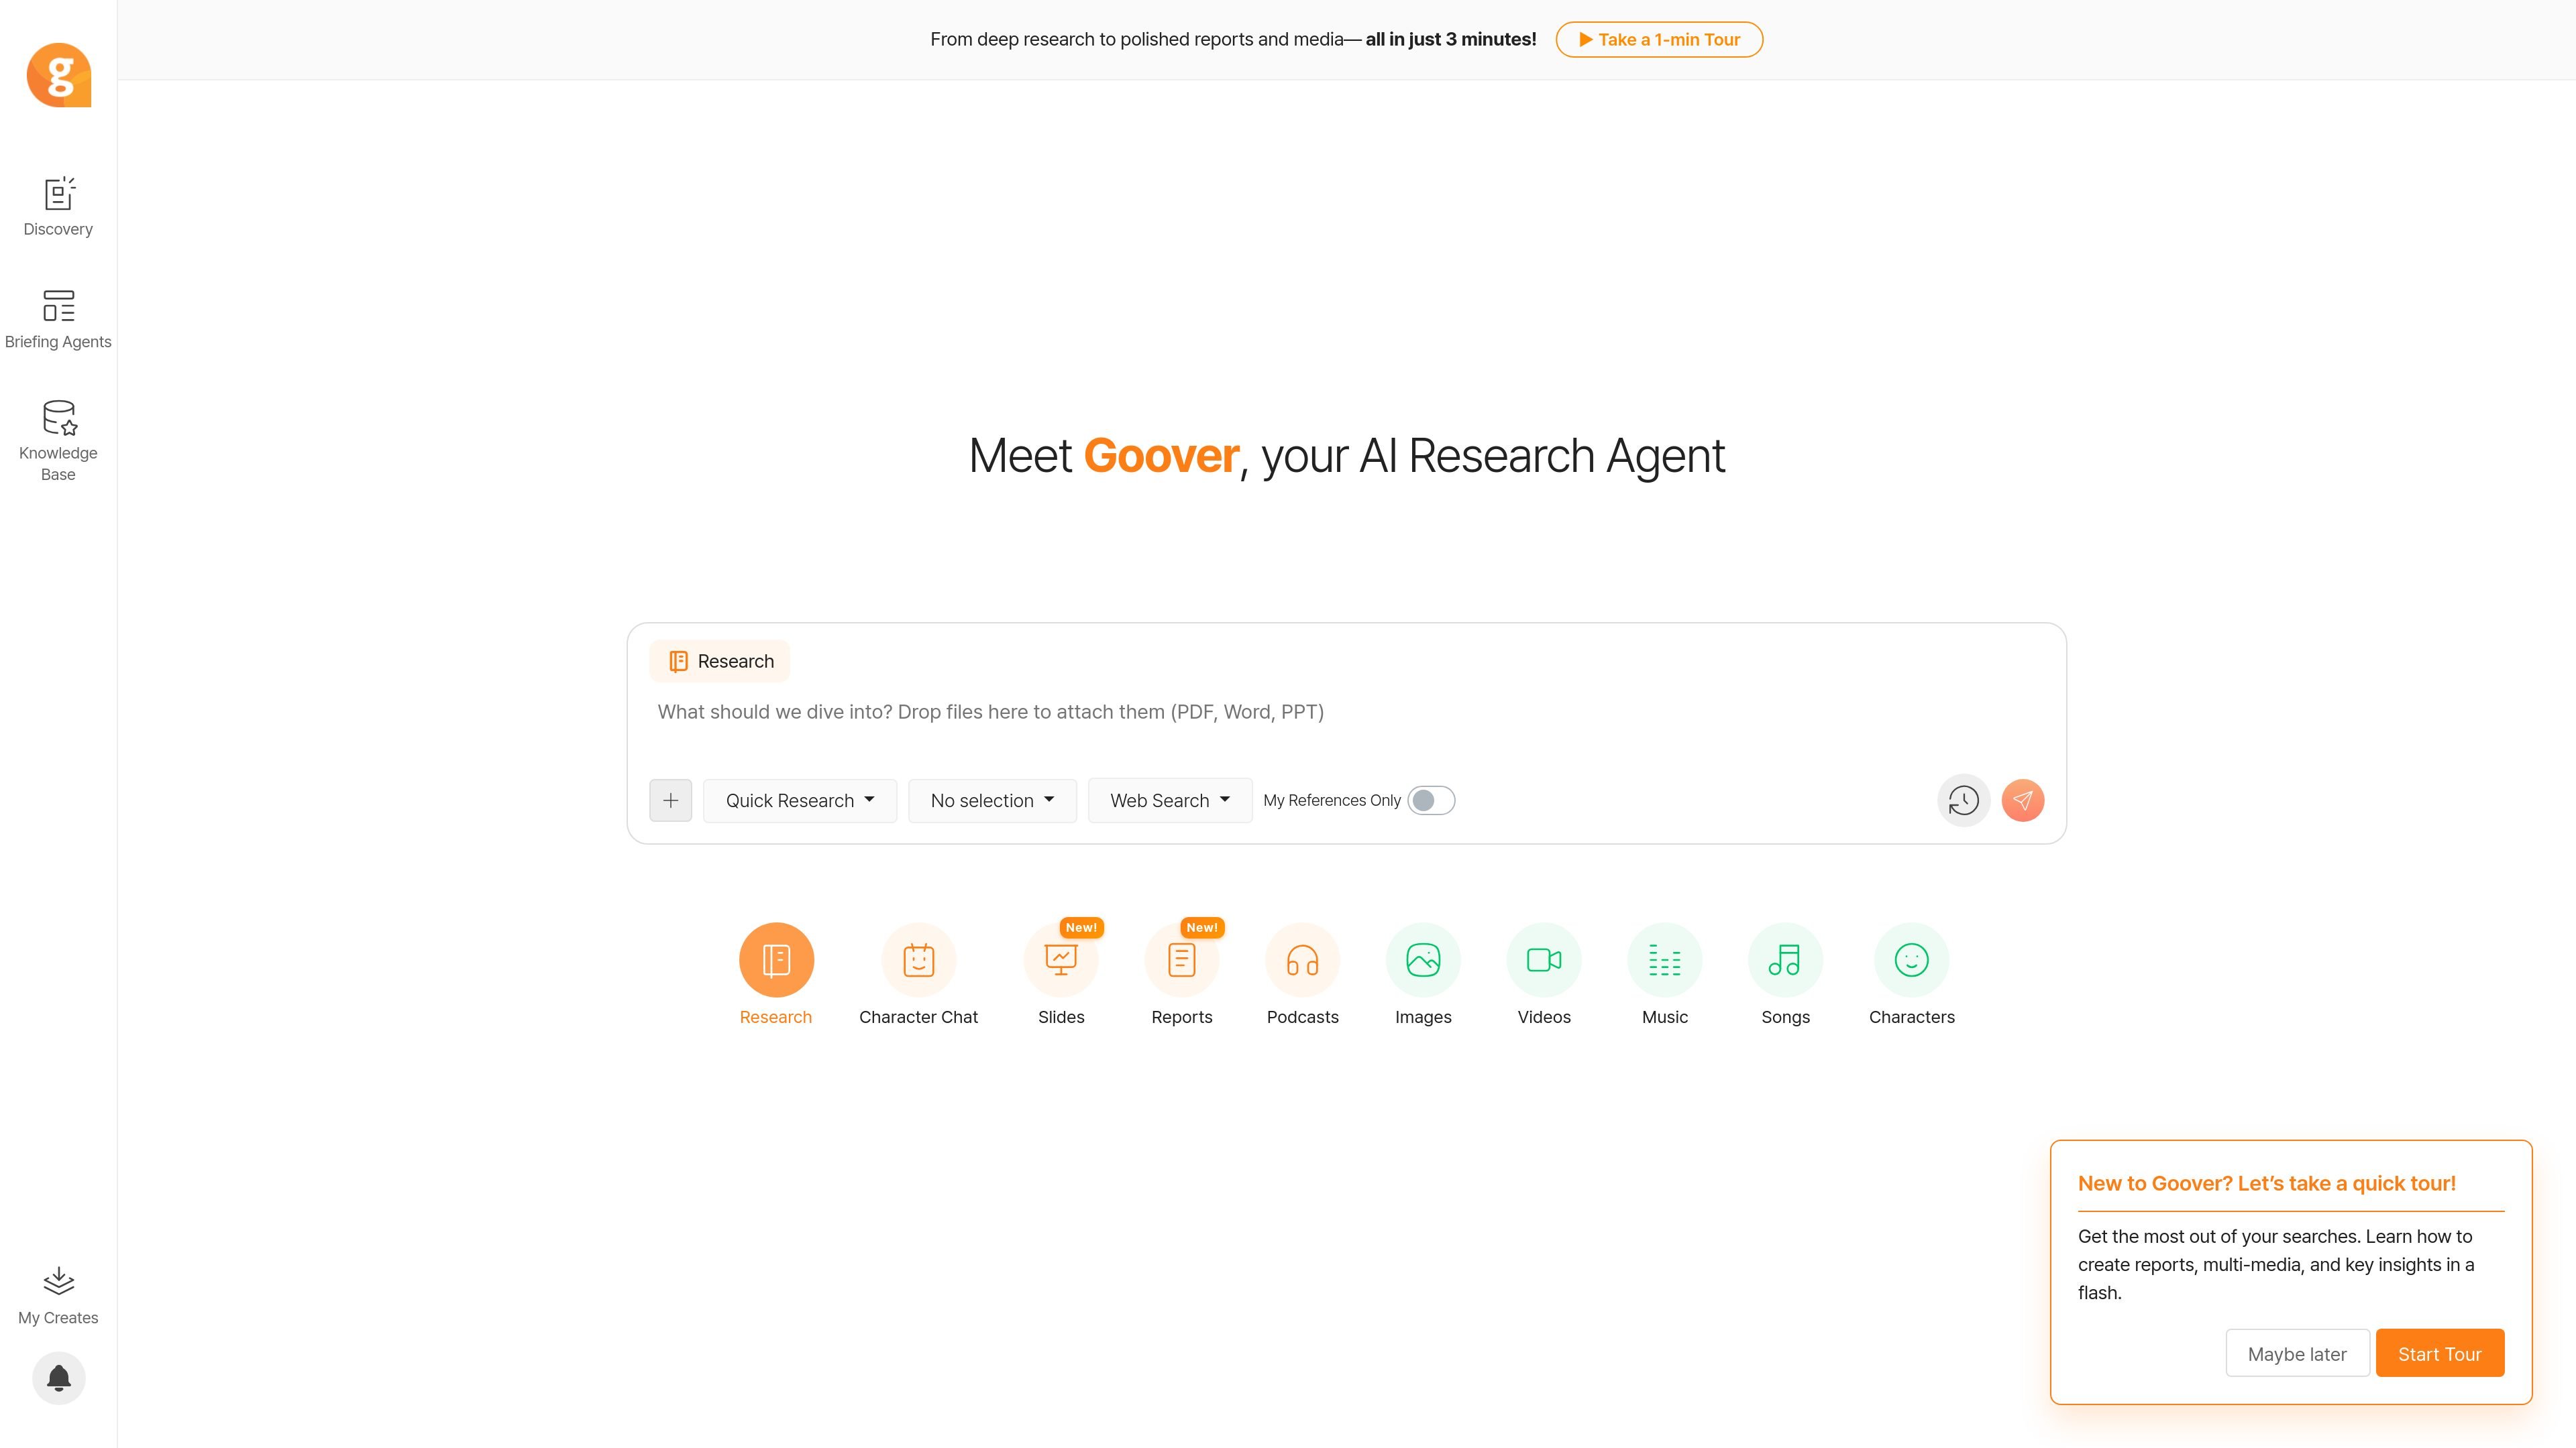Screen dimensions: 2576x1448
Task: Click the plus attach button
Action: pyautogui.click(x=670, y=800)
